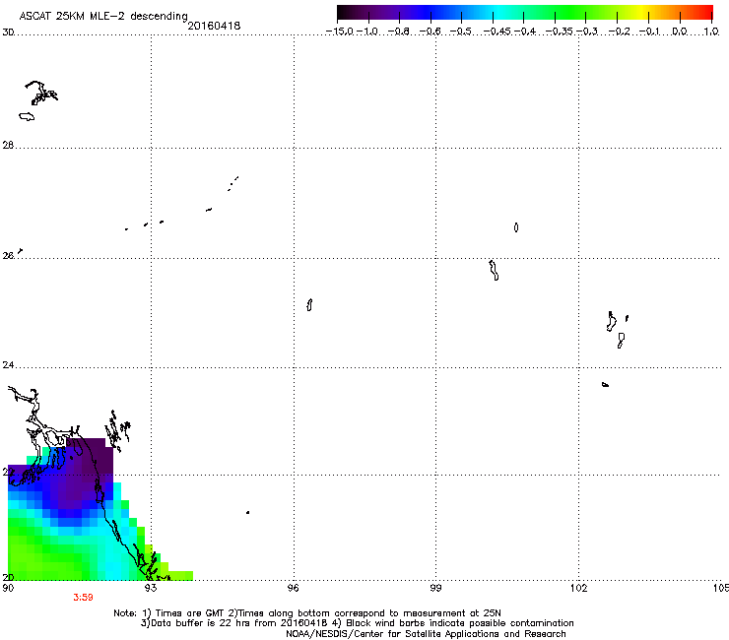Click the NOAA/NESDIS credit line

point(426,634)
